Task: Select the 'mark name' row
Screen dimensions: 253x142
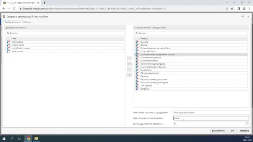Action: tap(65, 42)
